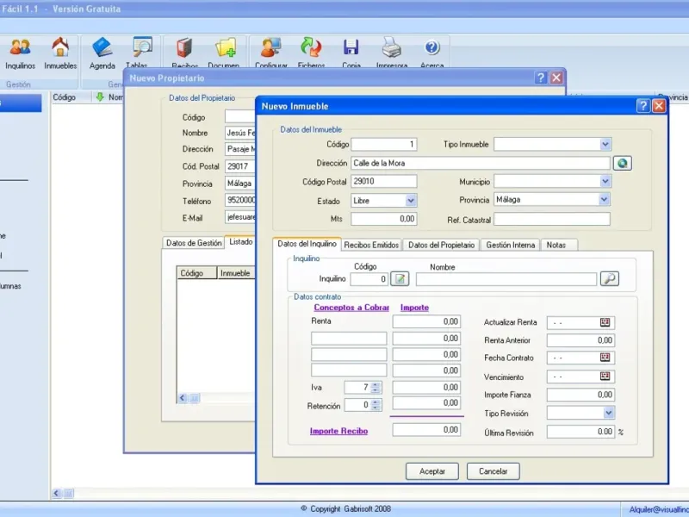Adjust the Retención percentage spinner
689x517 pixels.
click(x=375, y=405)
